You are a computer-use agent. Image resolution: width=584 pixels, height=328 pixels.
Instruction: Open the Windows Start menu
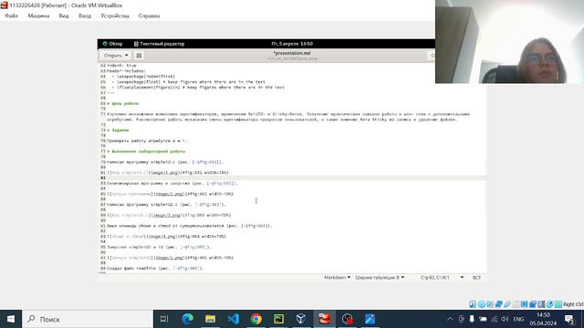11,319
